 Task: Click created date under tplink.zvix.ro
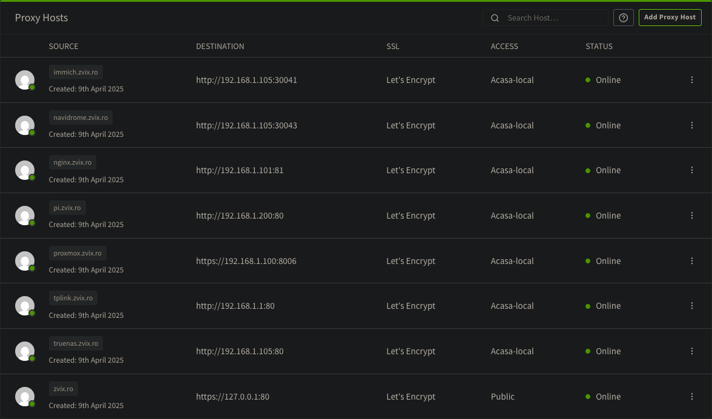coord(86,315)
